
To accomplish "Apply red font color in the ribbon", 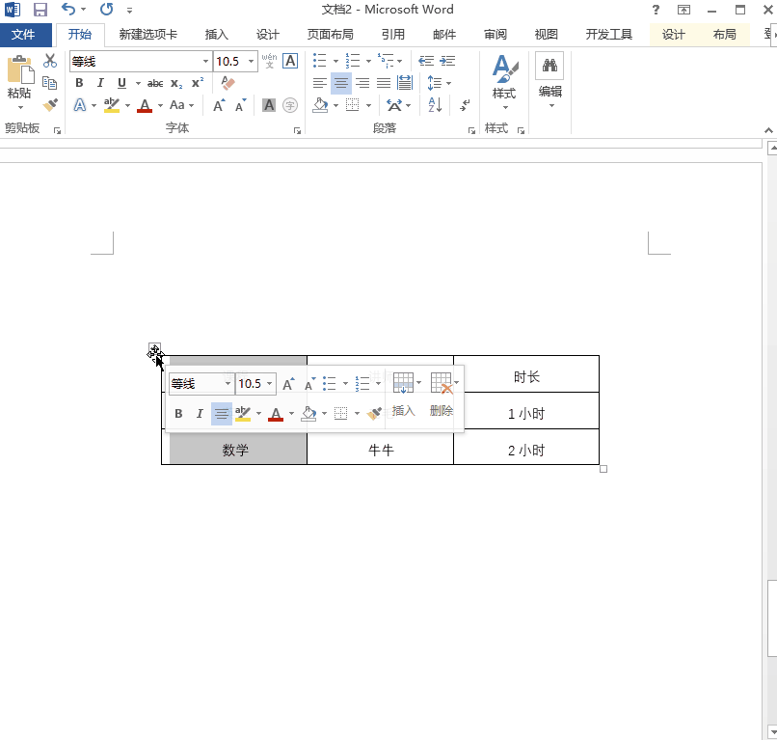I will [x=145, y=105].
